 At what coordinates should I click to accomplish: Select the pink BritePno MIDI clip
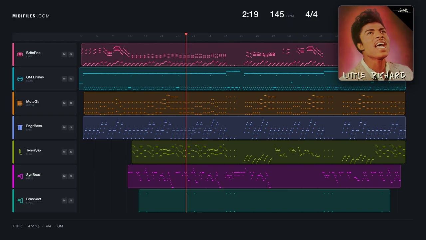coord(210,54)
